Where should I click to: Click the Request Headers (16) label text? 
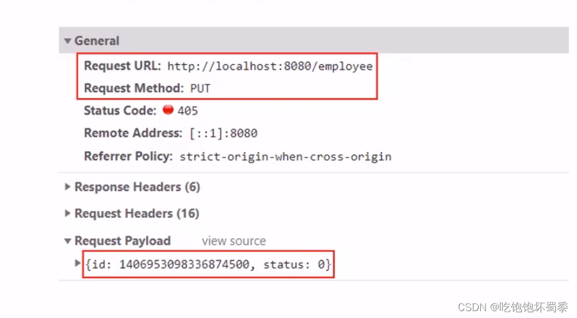[137, 213]
